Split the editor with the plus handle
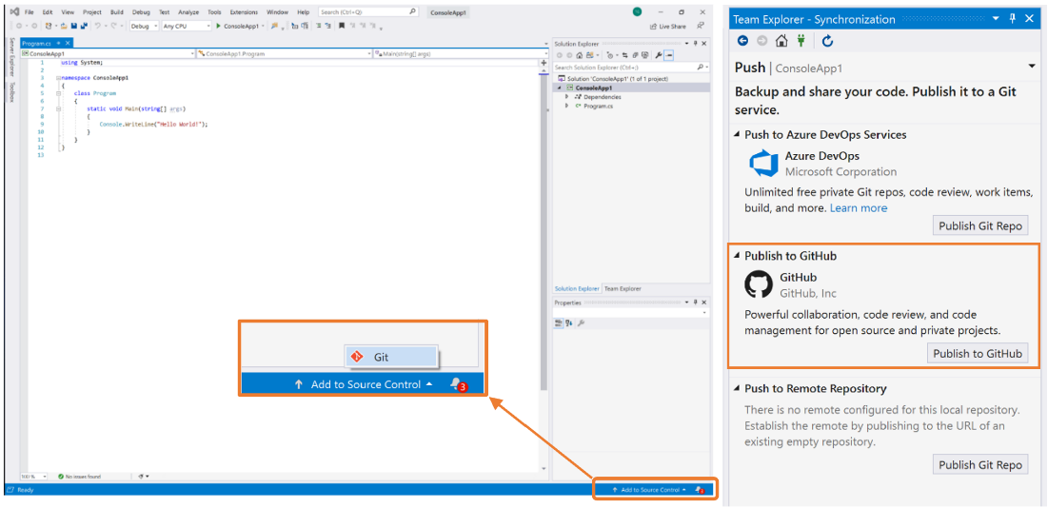The width and height of the screenshot is (1048, 508). pyautogui.click(x=544, y=63)
